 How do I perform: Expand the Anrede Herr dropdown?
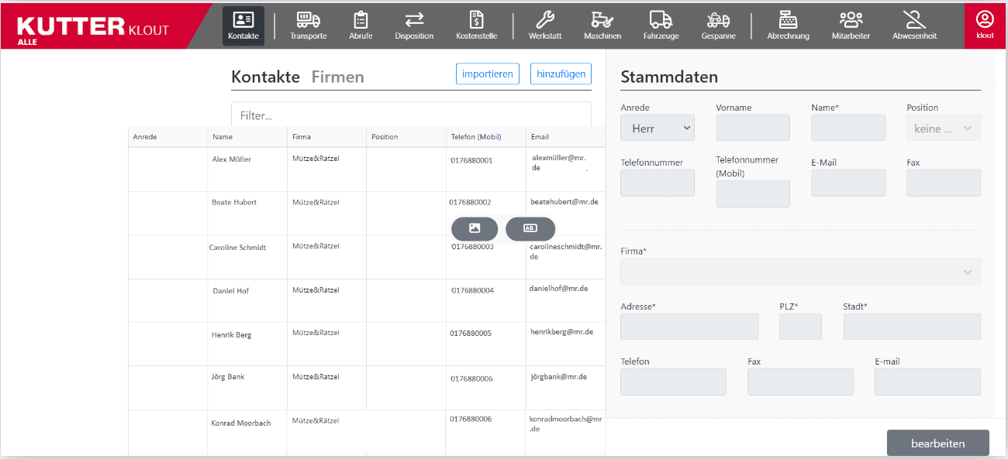(x=658, y=128)
